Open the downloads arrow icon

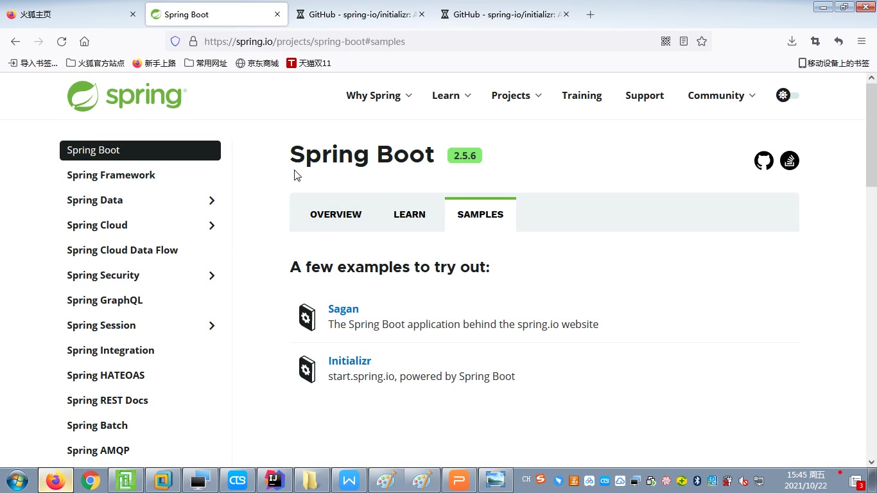tap(792, 42)
